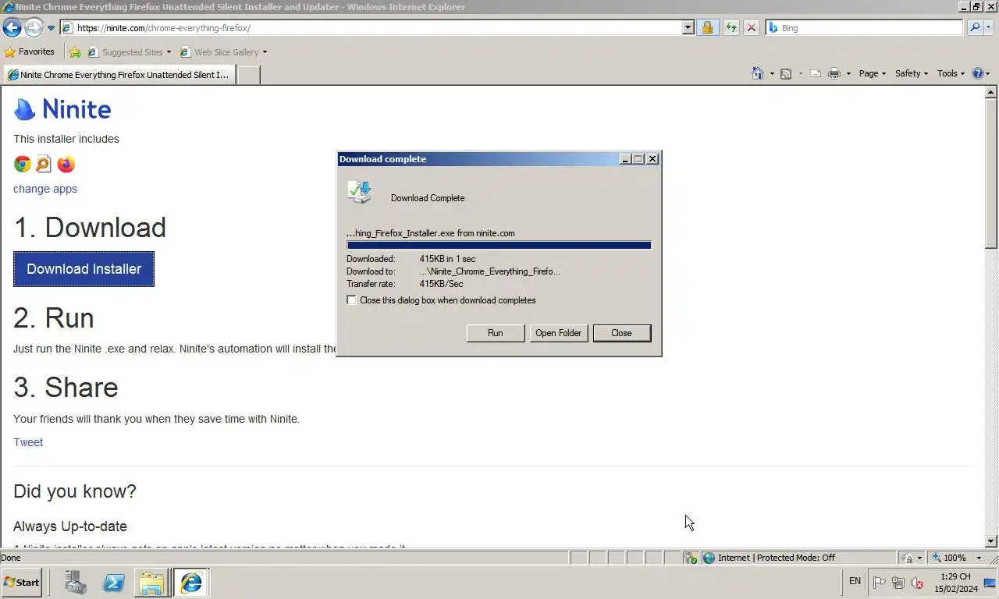
Task: Click the Show Desktop icon in tray
Action: (990, 583)
